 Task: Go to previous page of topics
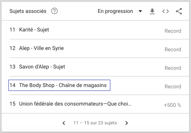point(64,123)
